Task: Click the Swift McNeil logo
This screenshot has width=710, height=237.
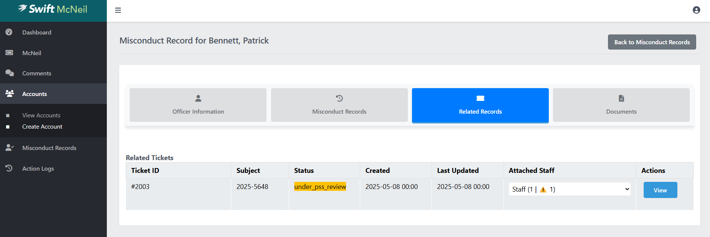Action: [53, 9]
